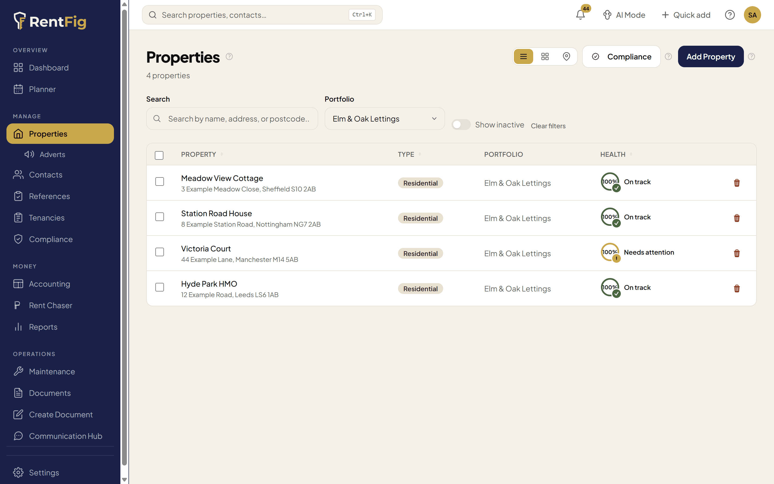Tick the Meadow View Cottage checkbox
This screenshot has height=484, width=774.
pyautogui.click(x=160, y=181)
